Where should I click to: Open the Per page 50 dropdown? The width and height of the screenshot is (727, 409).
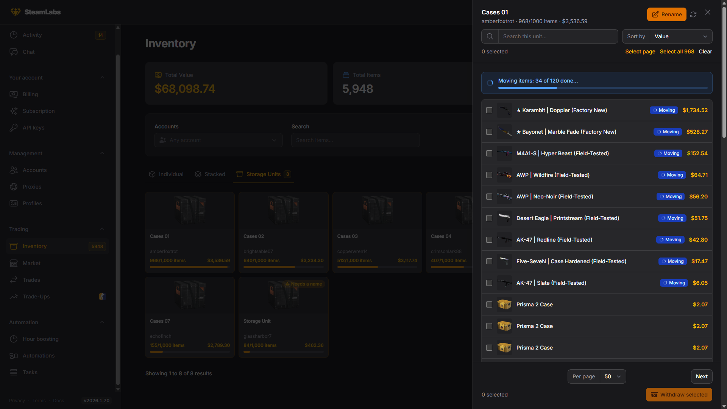pos(613,376)
